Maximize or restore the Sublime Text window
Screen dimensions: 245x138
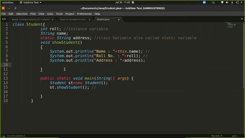tap(15, 8)
